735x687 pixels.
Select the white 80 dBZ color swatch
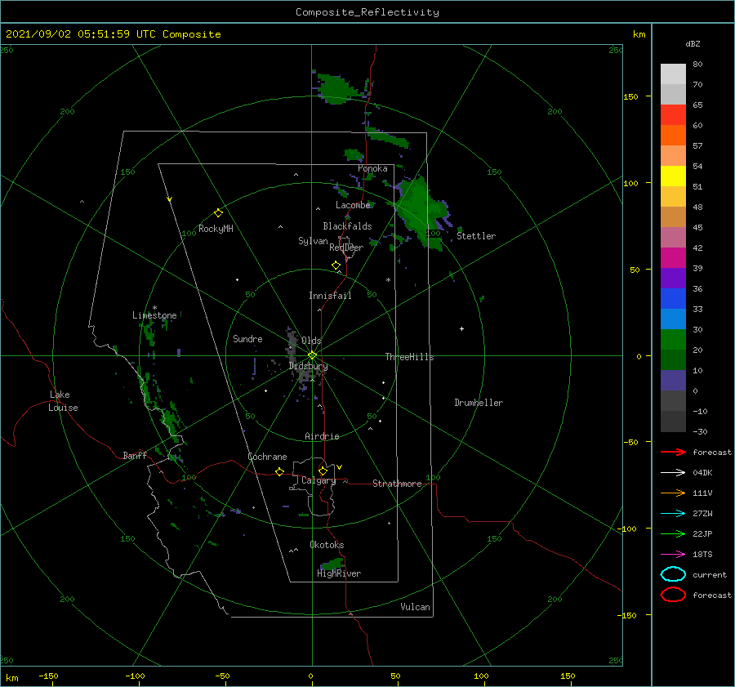point(673,74)
